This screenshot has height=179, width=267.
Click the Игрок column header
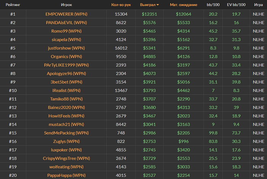(x=66, y=5)
